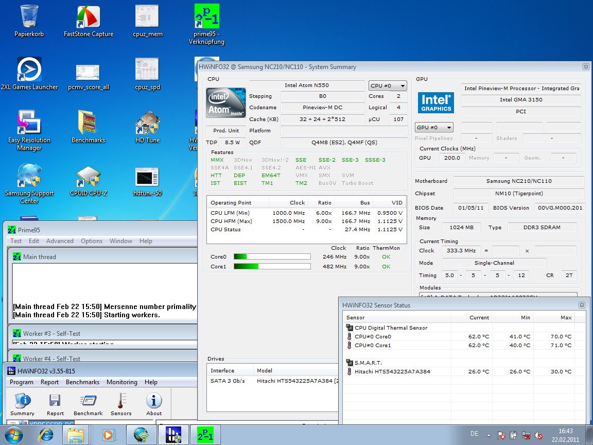Screen dimensions: 593x445
Task: Open the Advanced menu in Prime95
Action: tap(60, 241)
